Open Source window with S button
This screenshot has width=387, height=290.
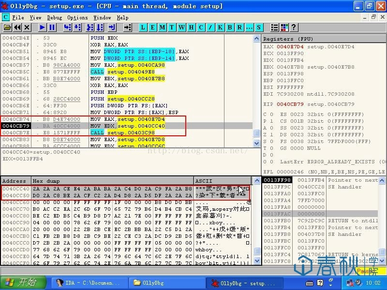point(258,27)
